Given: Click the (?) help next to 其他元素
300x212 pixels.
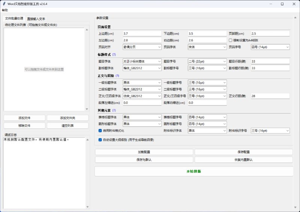Looking at the screenshot, I should pos(114,110).
